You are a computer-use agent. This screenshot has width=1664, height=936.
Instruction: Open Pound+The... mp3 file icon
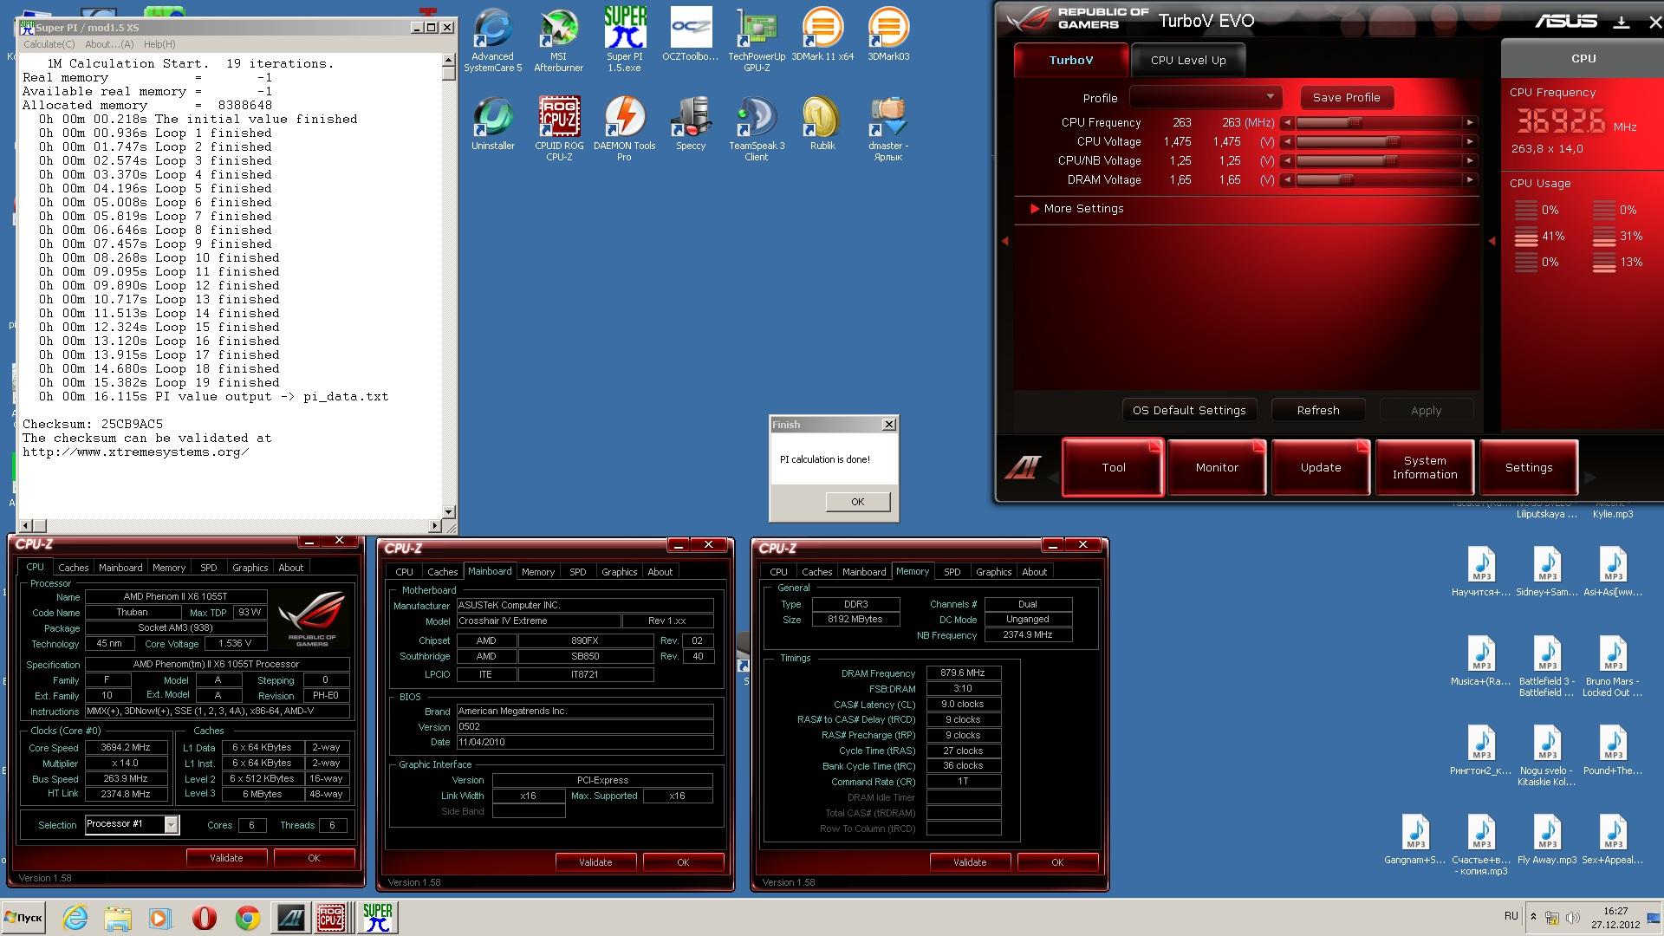[1612, 751]
